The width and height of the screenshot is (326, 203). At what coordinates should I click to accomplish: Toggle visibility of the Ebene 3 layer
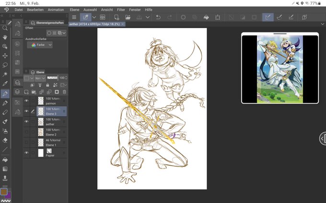[x=26, y=111]
